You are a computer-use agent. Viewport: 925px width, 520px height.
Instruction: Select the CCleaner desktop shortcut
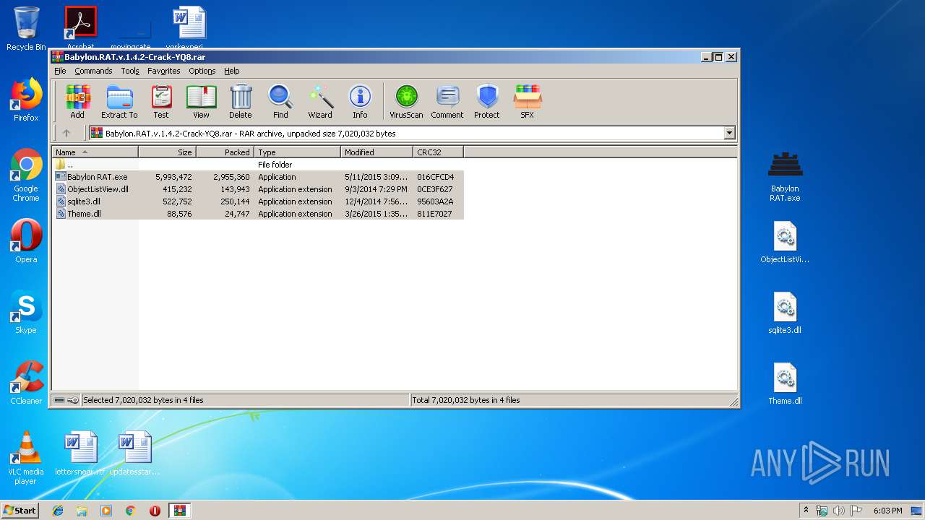click(26, 383)
